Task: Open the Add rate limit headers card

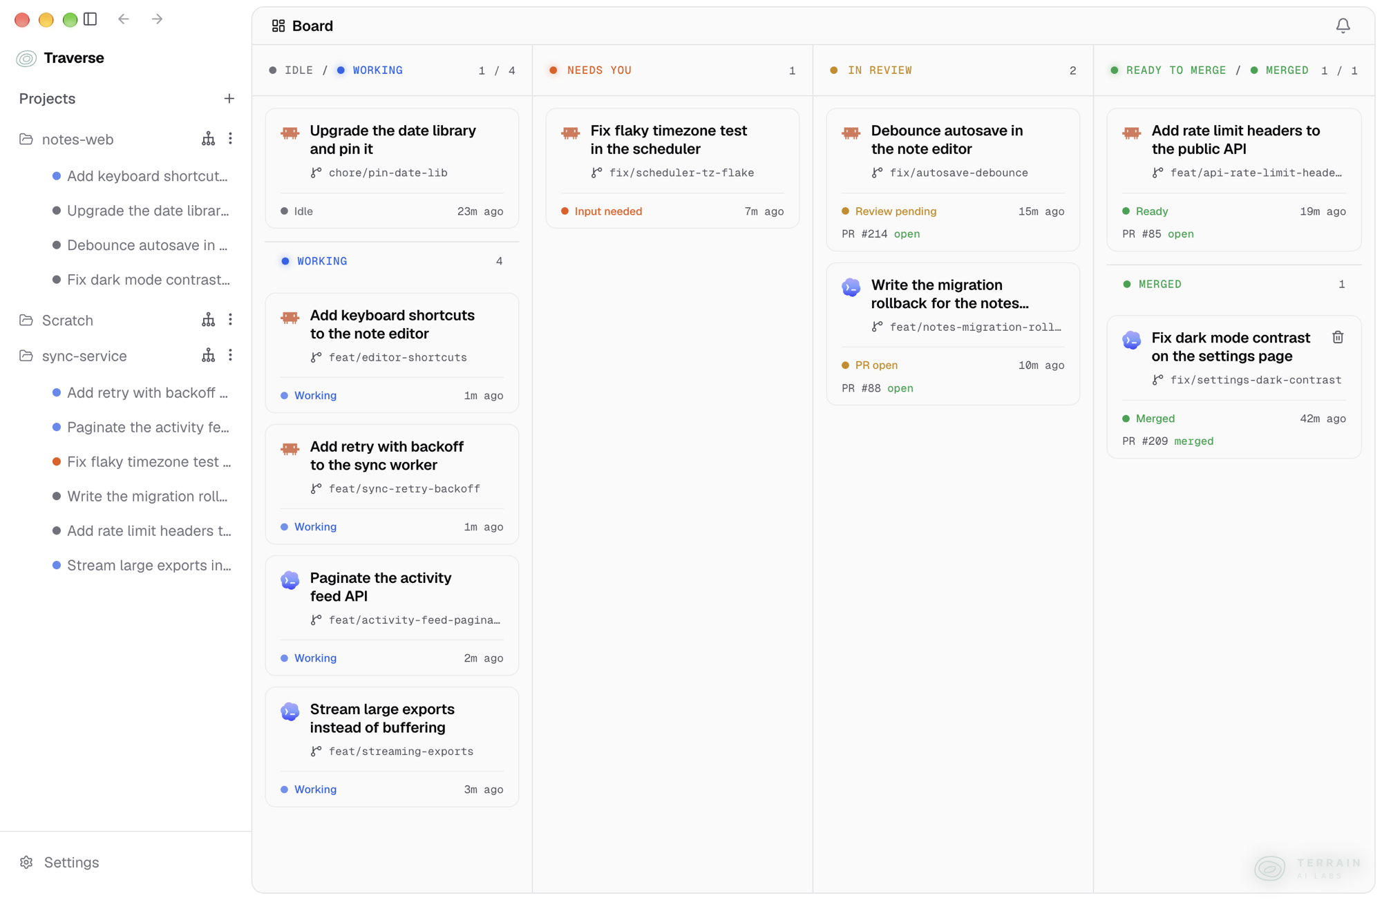Action: pos(1234,180)
